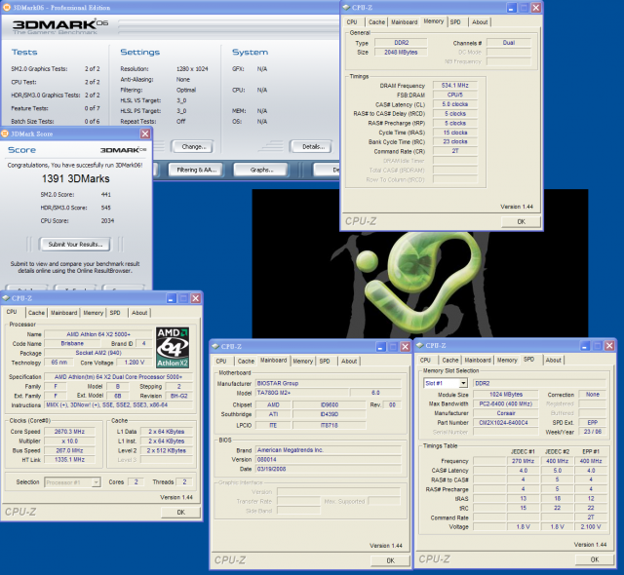Click BIOS Version value 080014
The height and width of the screenshot is (575, 624).
328,460
